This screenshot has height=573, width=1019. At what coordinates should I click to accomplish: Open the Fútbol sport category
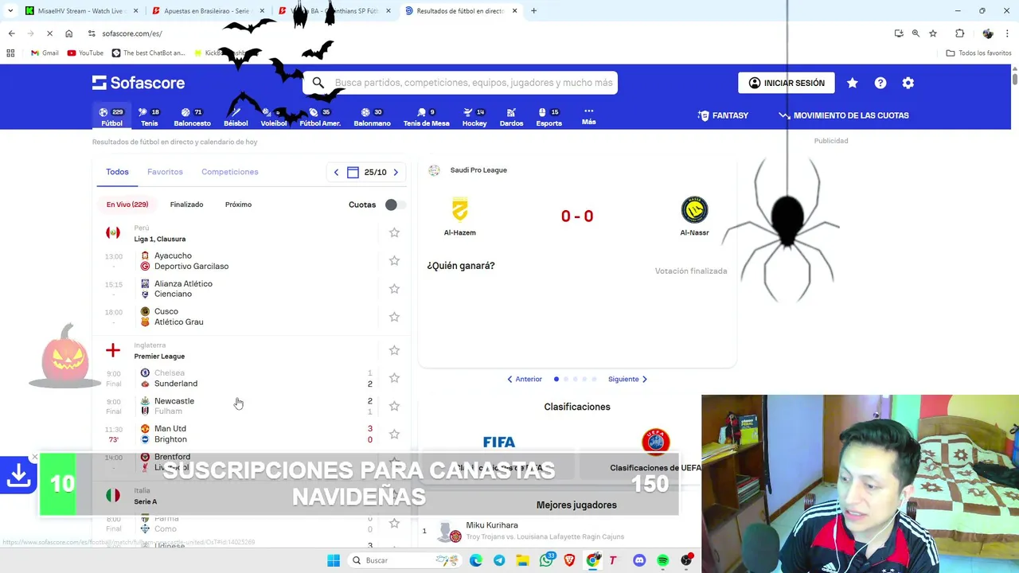pyautogui.click(x=111, y=117)
